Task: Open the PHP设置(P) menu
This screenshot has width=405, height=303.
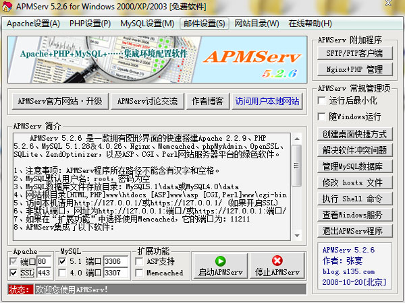Action: tap(90, 24)
